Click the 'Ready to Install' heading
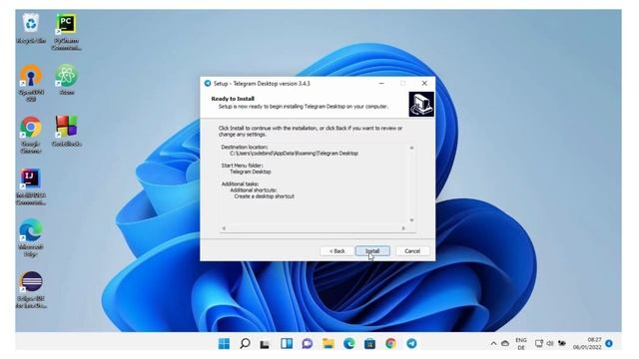The height and width of the screenshot is (359, 639). pyautogui.click(x=233, y=99)
